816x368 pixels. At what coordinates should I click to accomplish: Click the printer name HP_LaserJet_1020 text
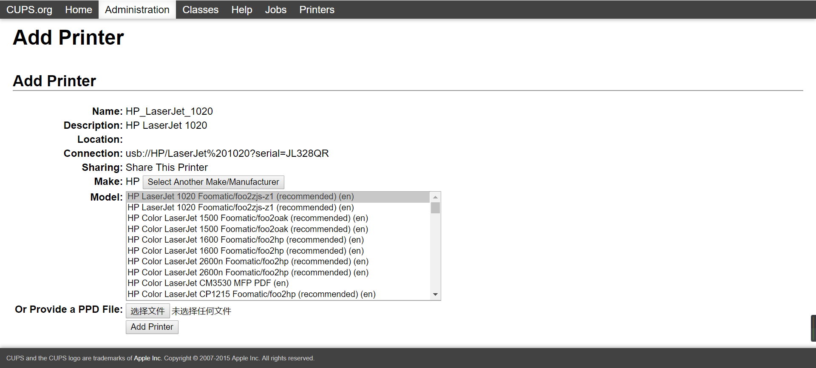pyautogui.click(x=169, y=111)
